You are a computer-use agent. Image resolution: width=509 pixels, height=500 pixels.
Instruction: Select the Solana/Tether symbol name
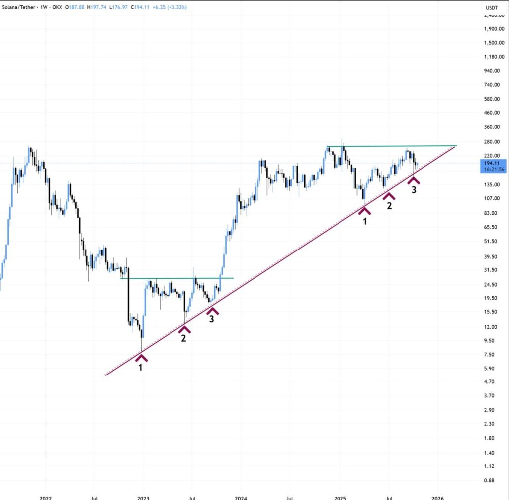(19, 7)
